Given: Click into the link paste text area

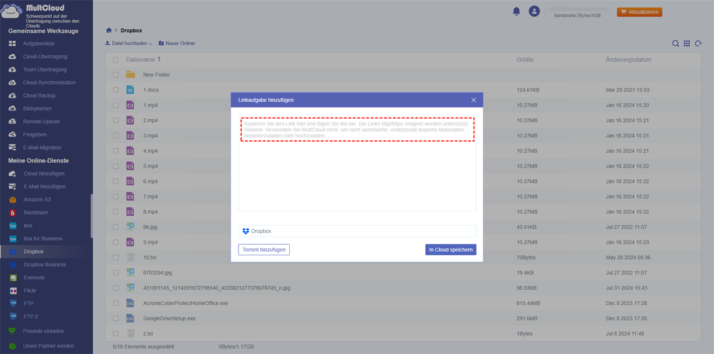Looking at the screenshot, I should tap(357, 172).
